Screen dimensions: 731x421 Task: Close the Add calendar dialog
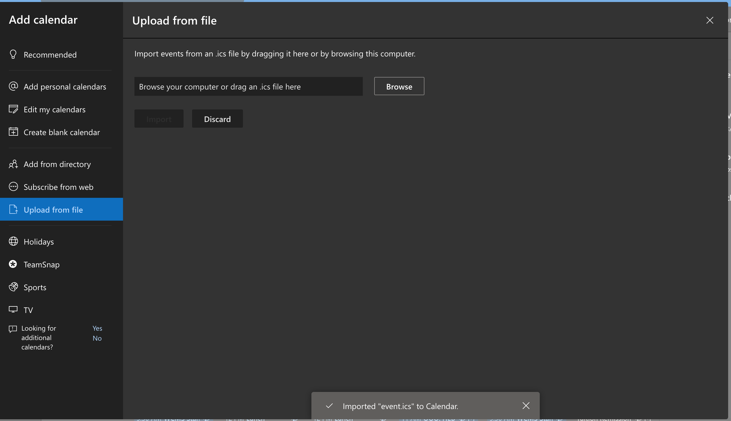[710, 20]
